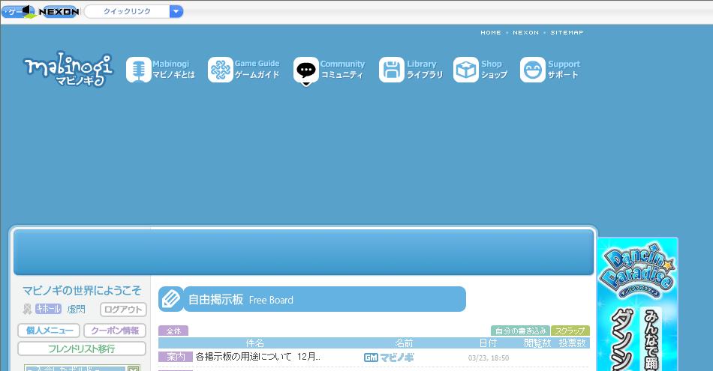Click the 日付 column header

coord(489,343)
